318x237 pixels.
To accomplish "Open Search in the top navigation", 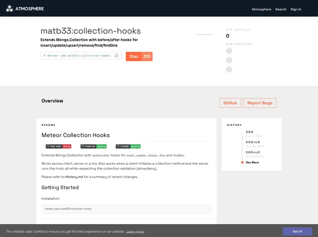I will (281, 9).
